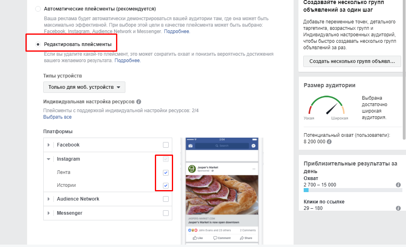Click info icon beside Индивидуальная настройка ресурсов
406x247 pixels.
[x=139, y=102]
